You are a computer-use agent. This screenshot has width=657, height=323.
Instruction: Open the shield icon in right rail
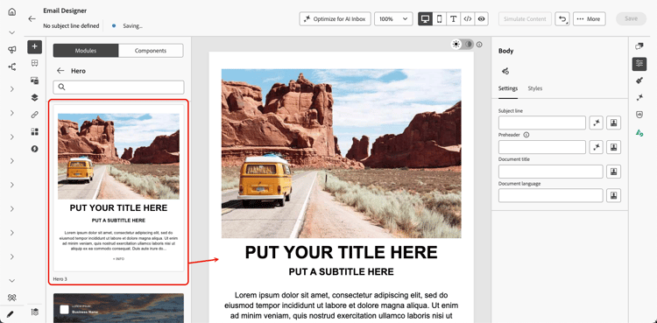[639, 115]
